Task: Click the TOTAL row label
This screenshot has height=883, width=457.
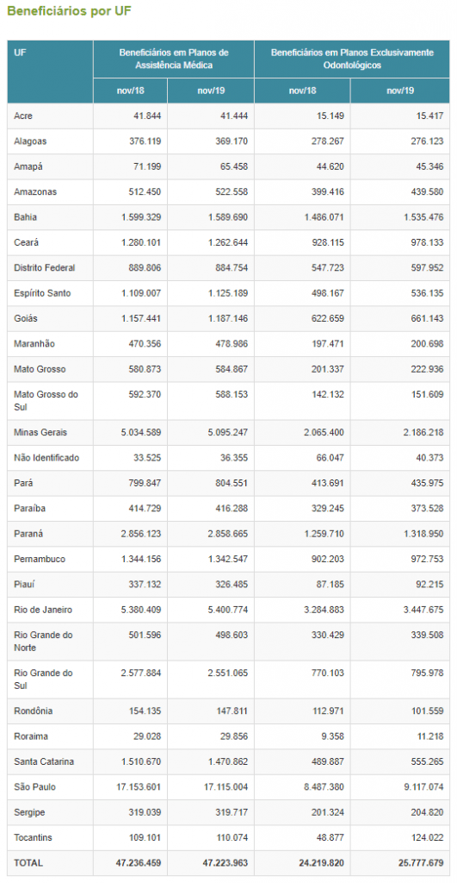Action: click(x=28, y=862)
